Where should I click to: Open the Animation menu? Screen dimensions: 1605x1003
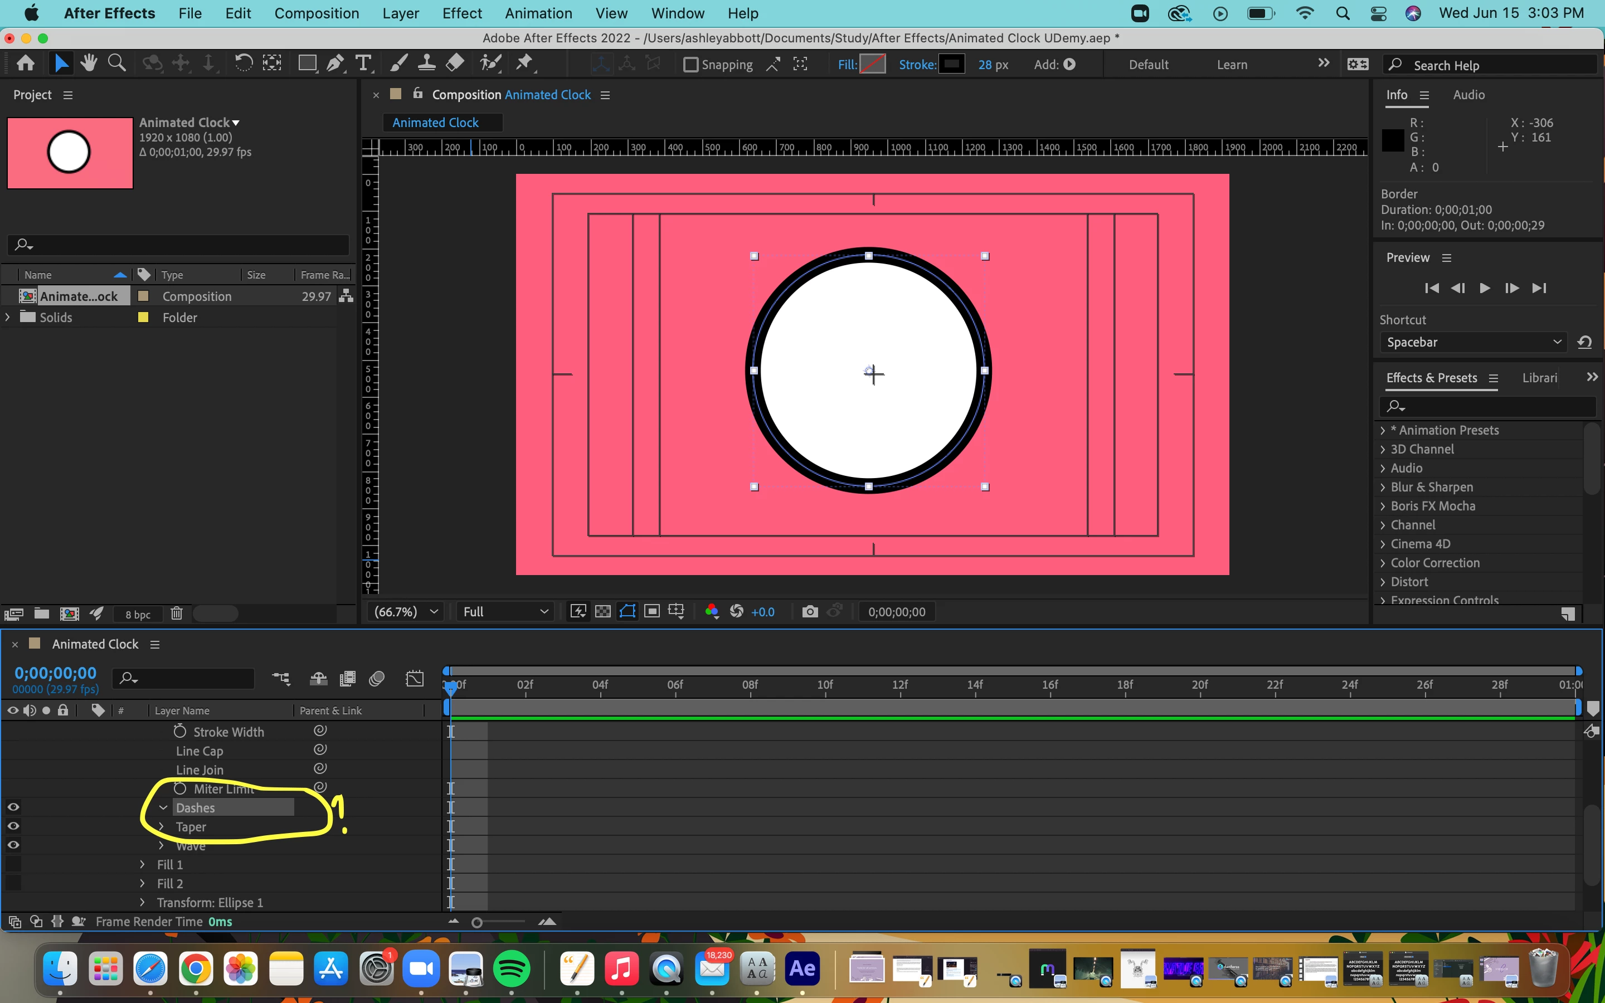click(x=538, y=13)
